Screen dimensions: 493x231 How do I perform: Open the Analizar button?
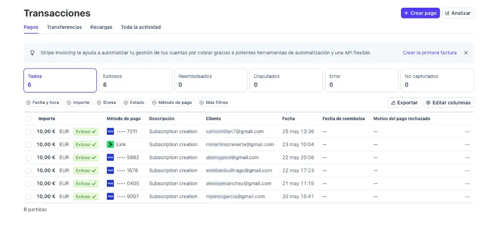click(458, 13)
